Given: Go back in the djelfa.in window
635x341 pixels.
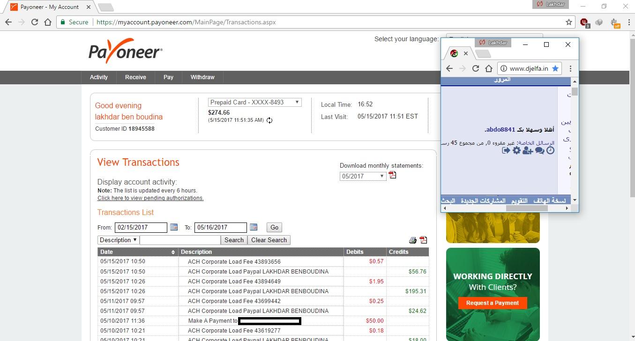Looking at the screenshot, I should [x=449, y=68].
